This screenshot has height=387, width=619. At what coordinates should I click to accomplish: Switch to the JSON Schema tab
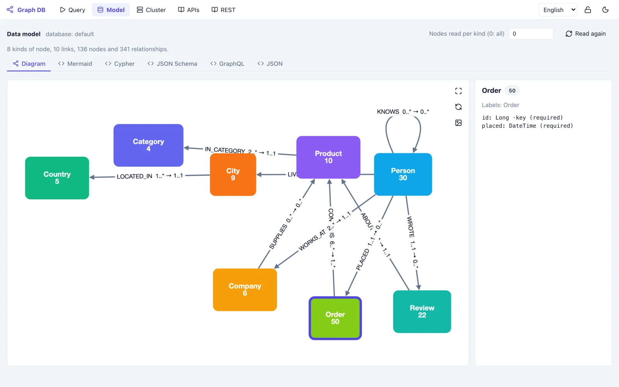[x=172, y=63]
